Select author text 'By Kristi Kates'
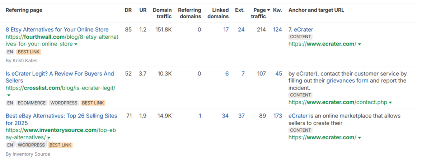Viewport: 422px width, 159px height. 22,61
